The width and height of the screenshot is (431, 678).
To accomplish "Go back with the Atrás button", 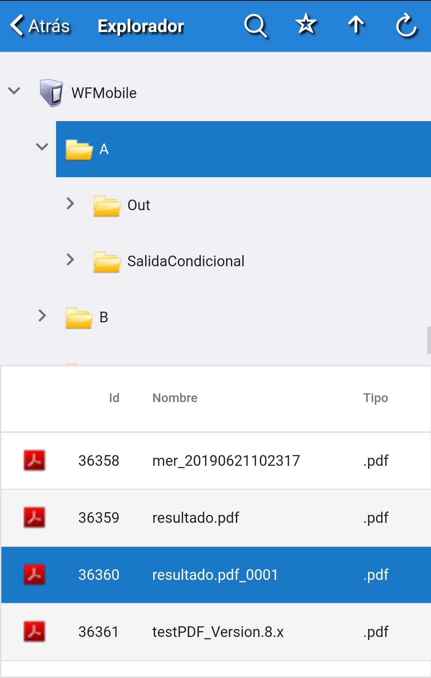I will pyautogui.click(x=40, y=26).
